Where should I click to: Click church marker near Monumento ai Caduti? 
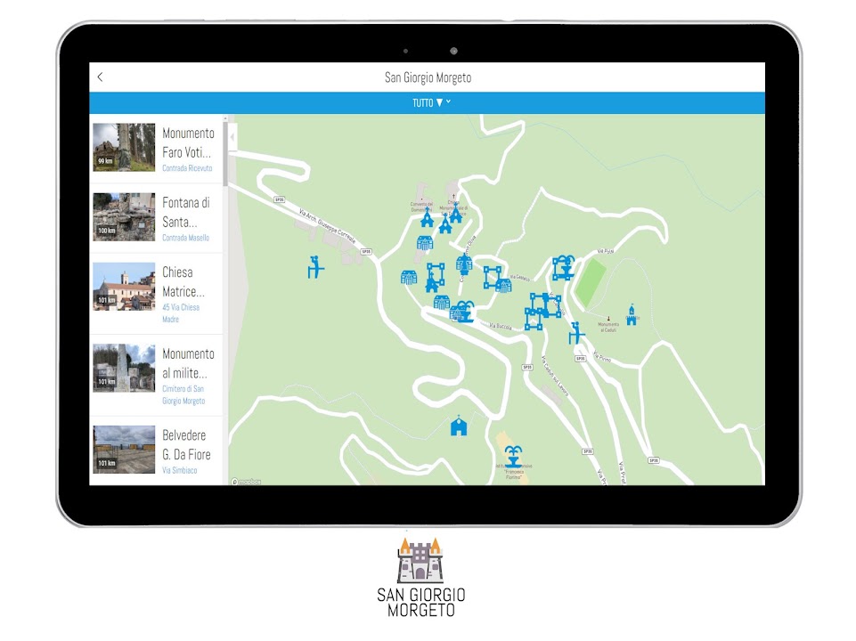632,314
